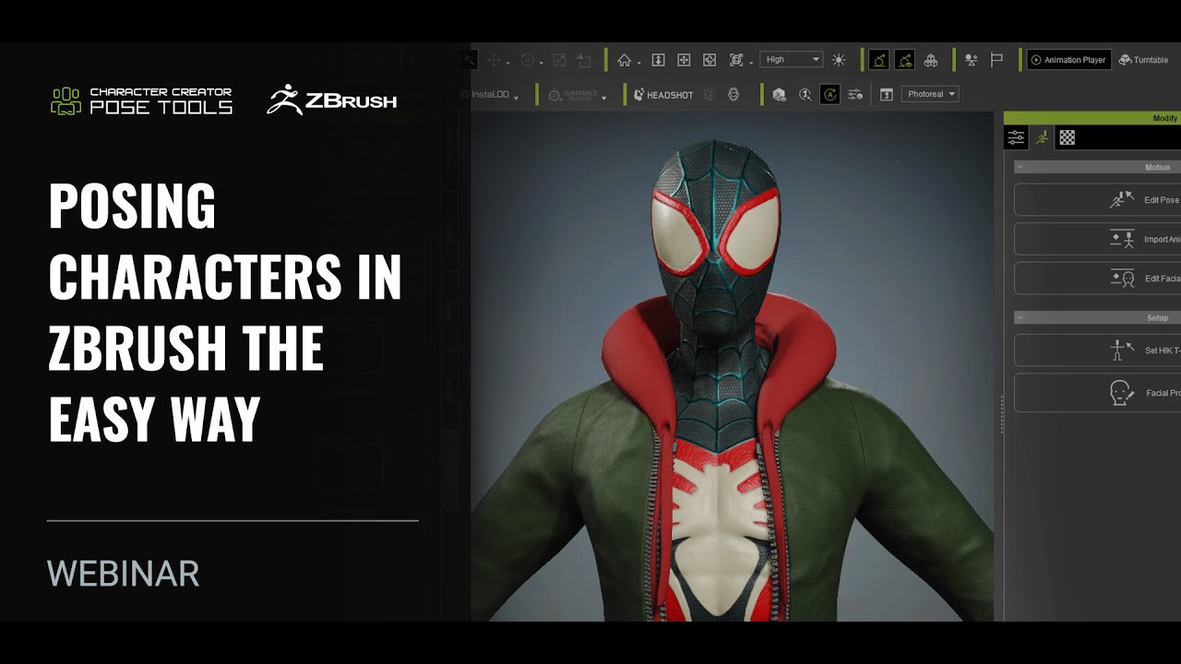Click the Home view icon
The width and height of the screenshot is (1181, 664).
[x=625, y=60]
